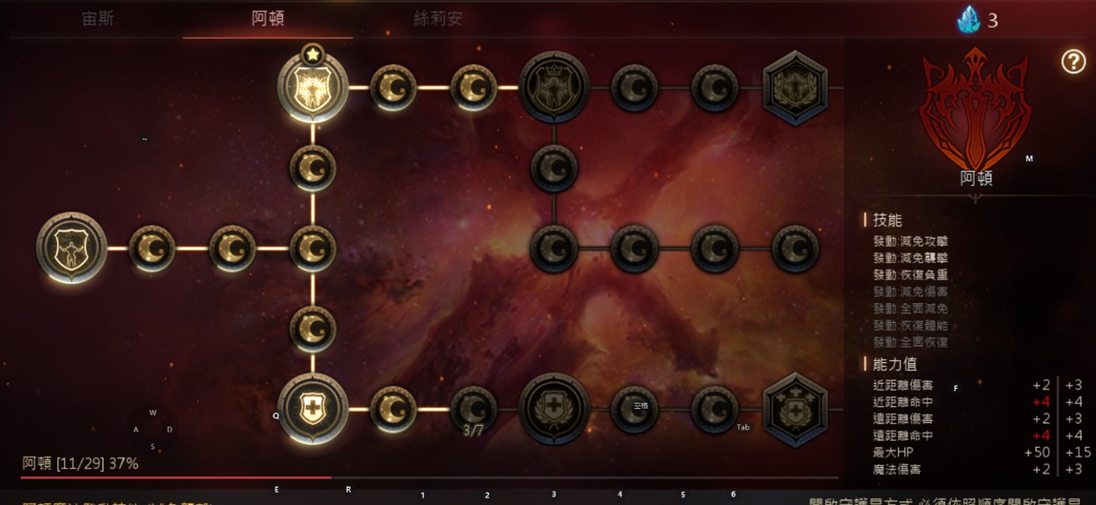Switch to the 宙斯 tab
The image size is (1096, 505).
tap(98, 19)
